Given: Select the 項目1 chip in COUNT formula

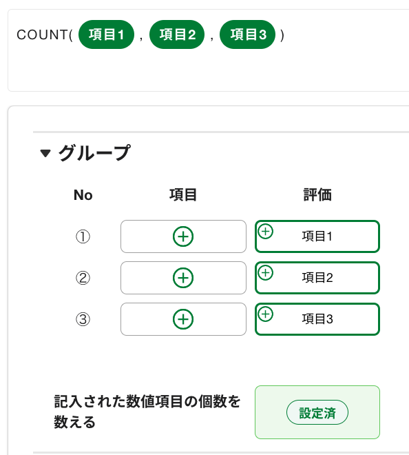Looking at the screenshot, I should click(106, 34).
